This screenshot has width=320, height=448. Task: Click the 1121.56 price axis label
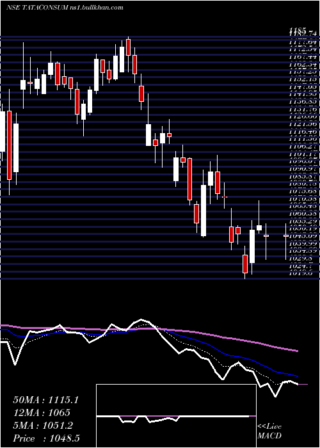[303, 125]
